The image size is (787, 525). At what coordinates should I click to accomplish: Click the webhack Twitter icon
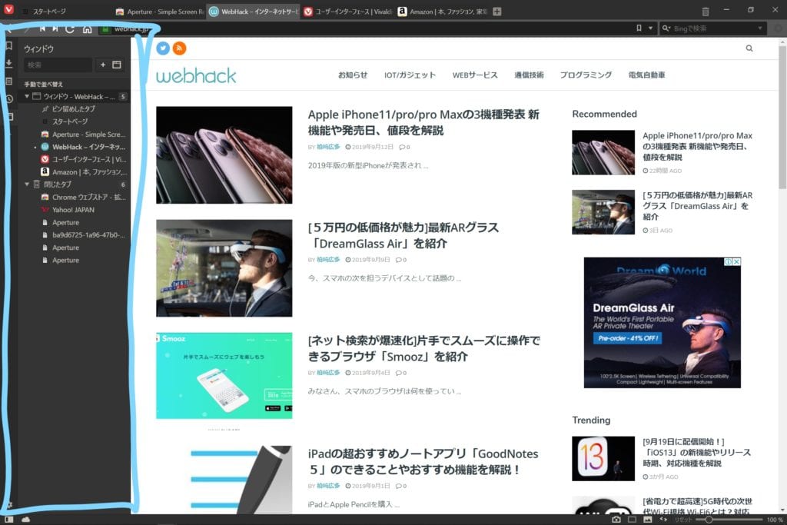click(x=163, y=48)
